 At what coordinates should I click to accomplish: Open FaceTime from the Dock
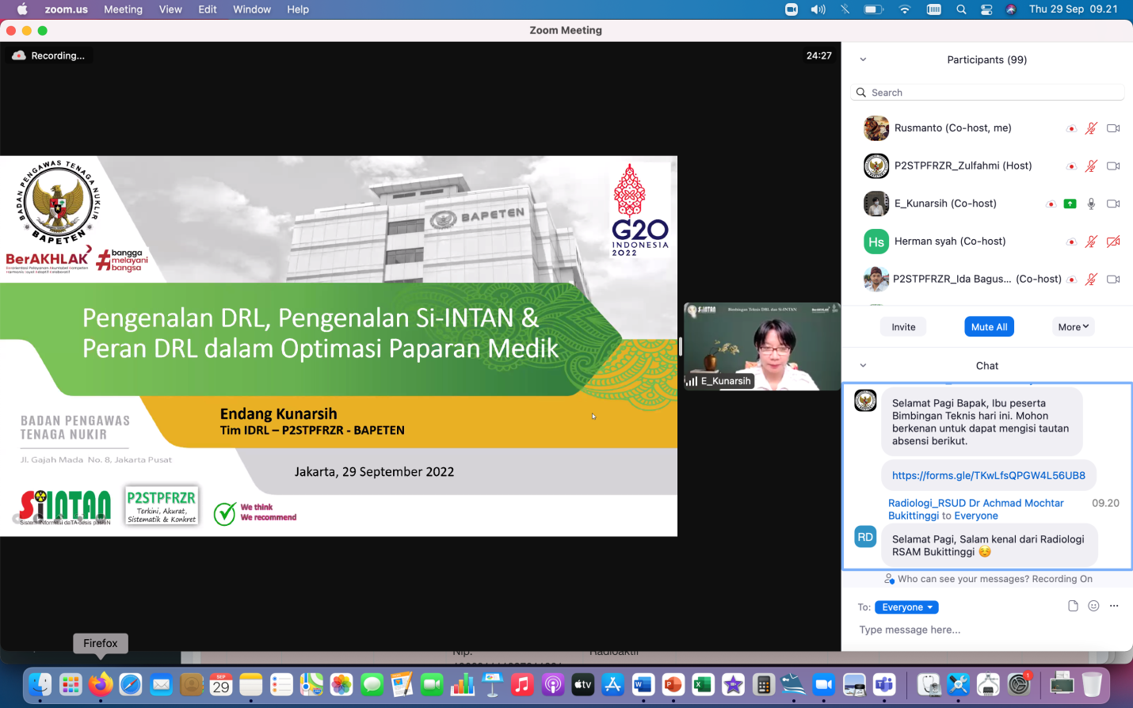point(432,684)
